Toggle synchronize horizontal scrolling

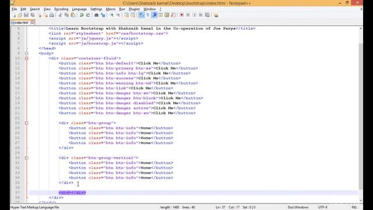click(x=133, y=15)
